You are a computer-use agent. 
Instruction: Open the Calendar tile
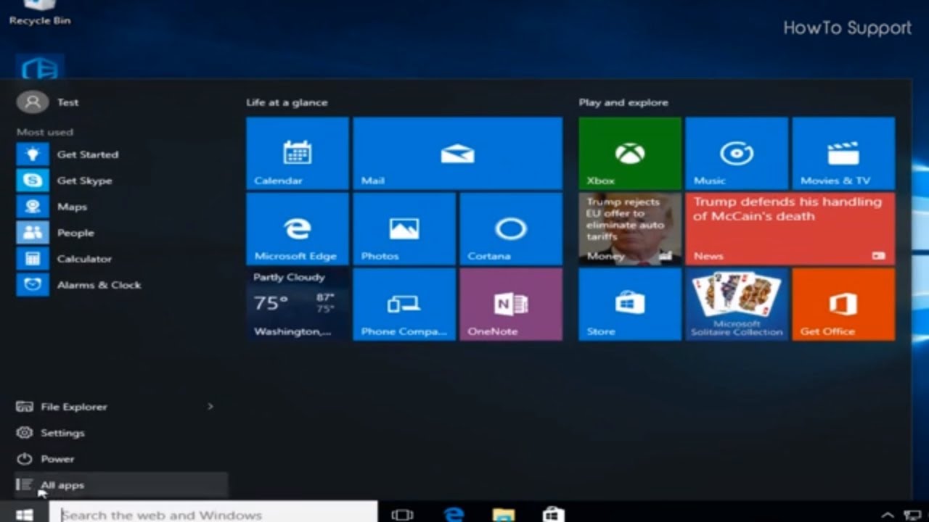(x=298, y=153)
